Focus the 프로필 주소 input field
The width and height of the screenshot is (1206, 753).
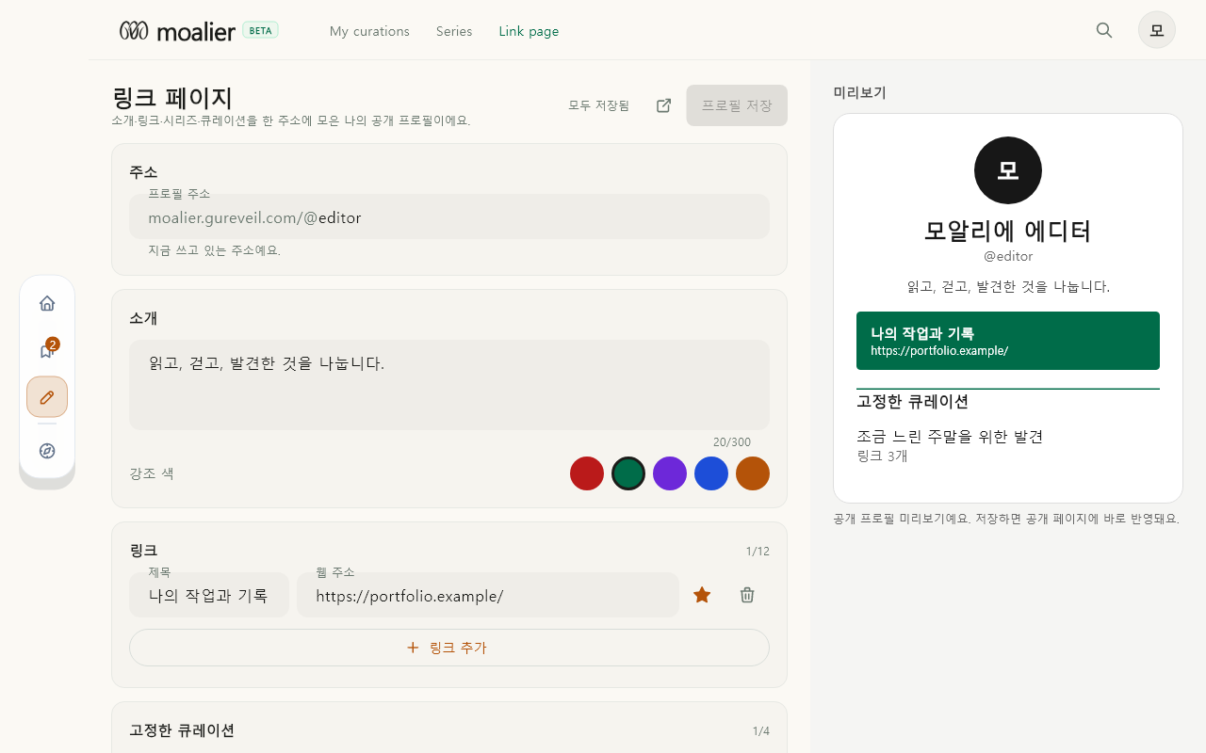449,216
